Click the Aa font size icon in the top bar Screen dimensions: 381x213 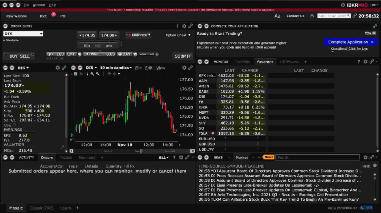click(x=277, y=16)
